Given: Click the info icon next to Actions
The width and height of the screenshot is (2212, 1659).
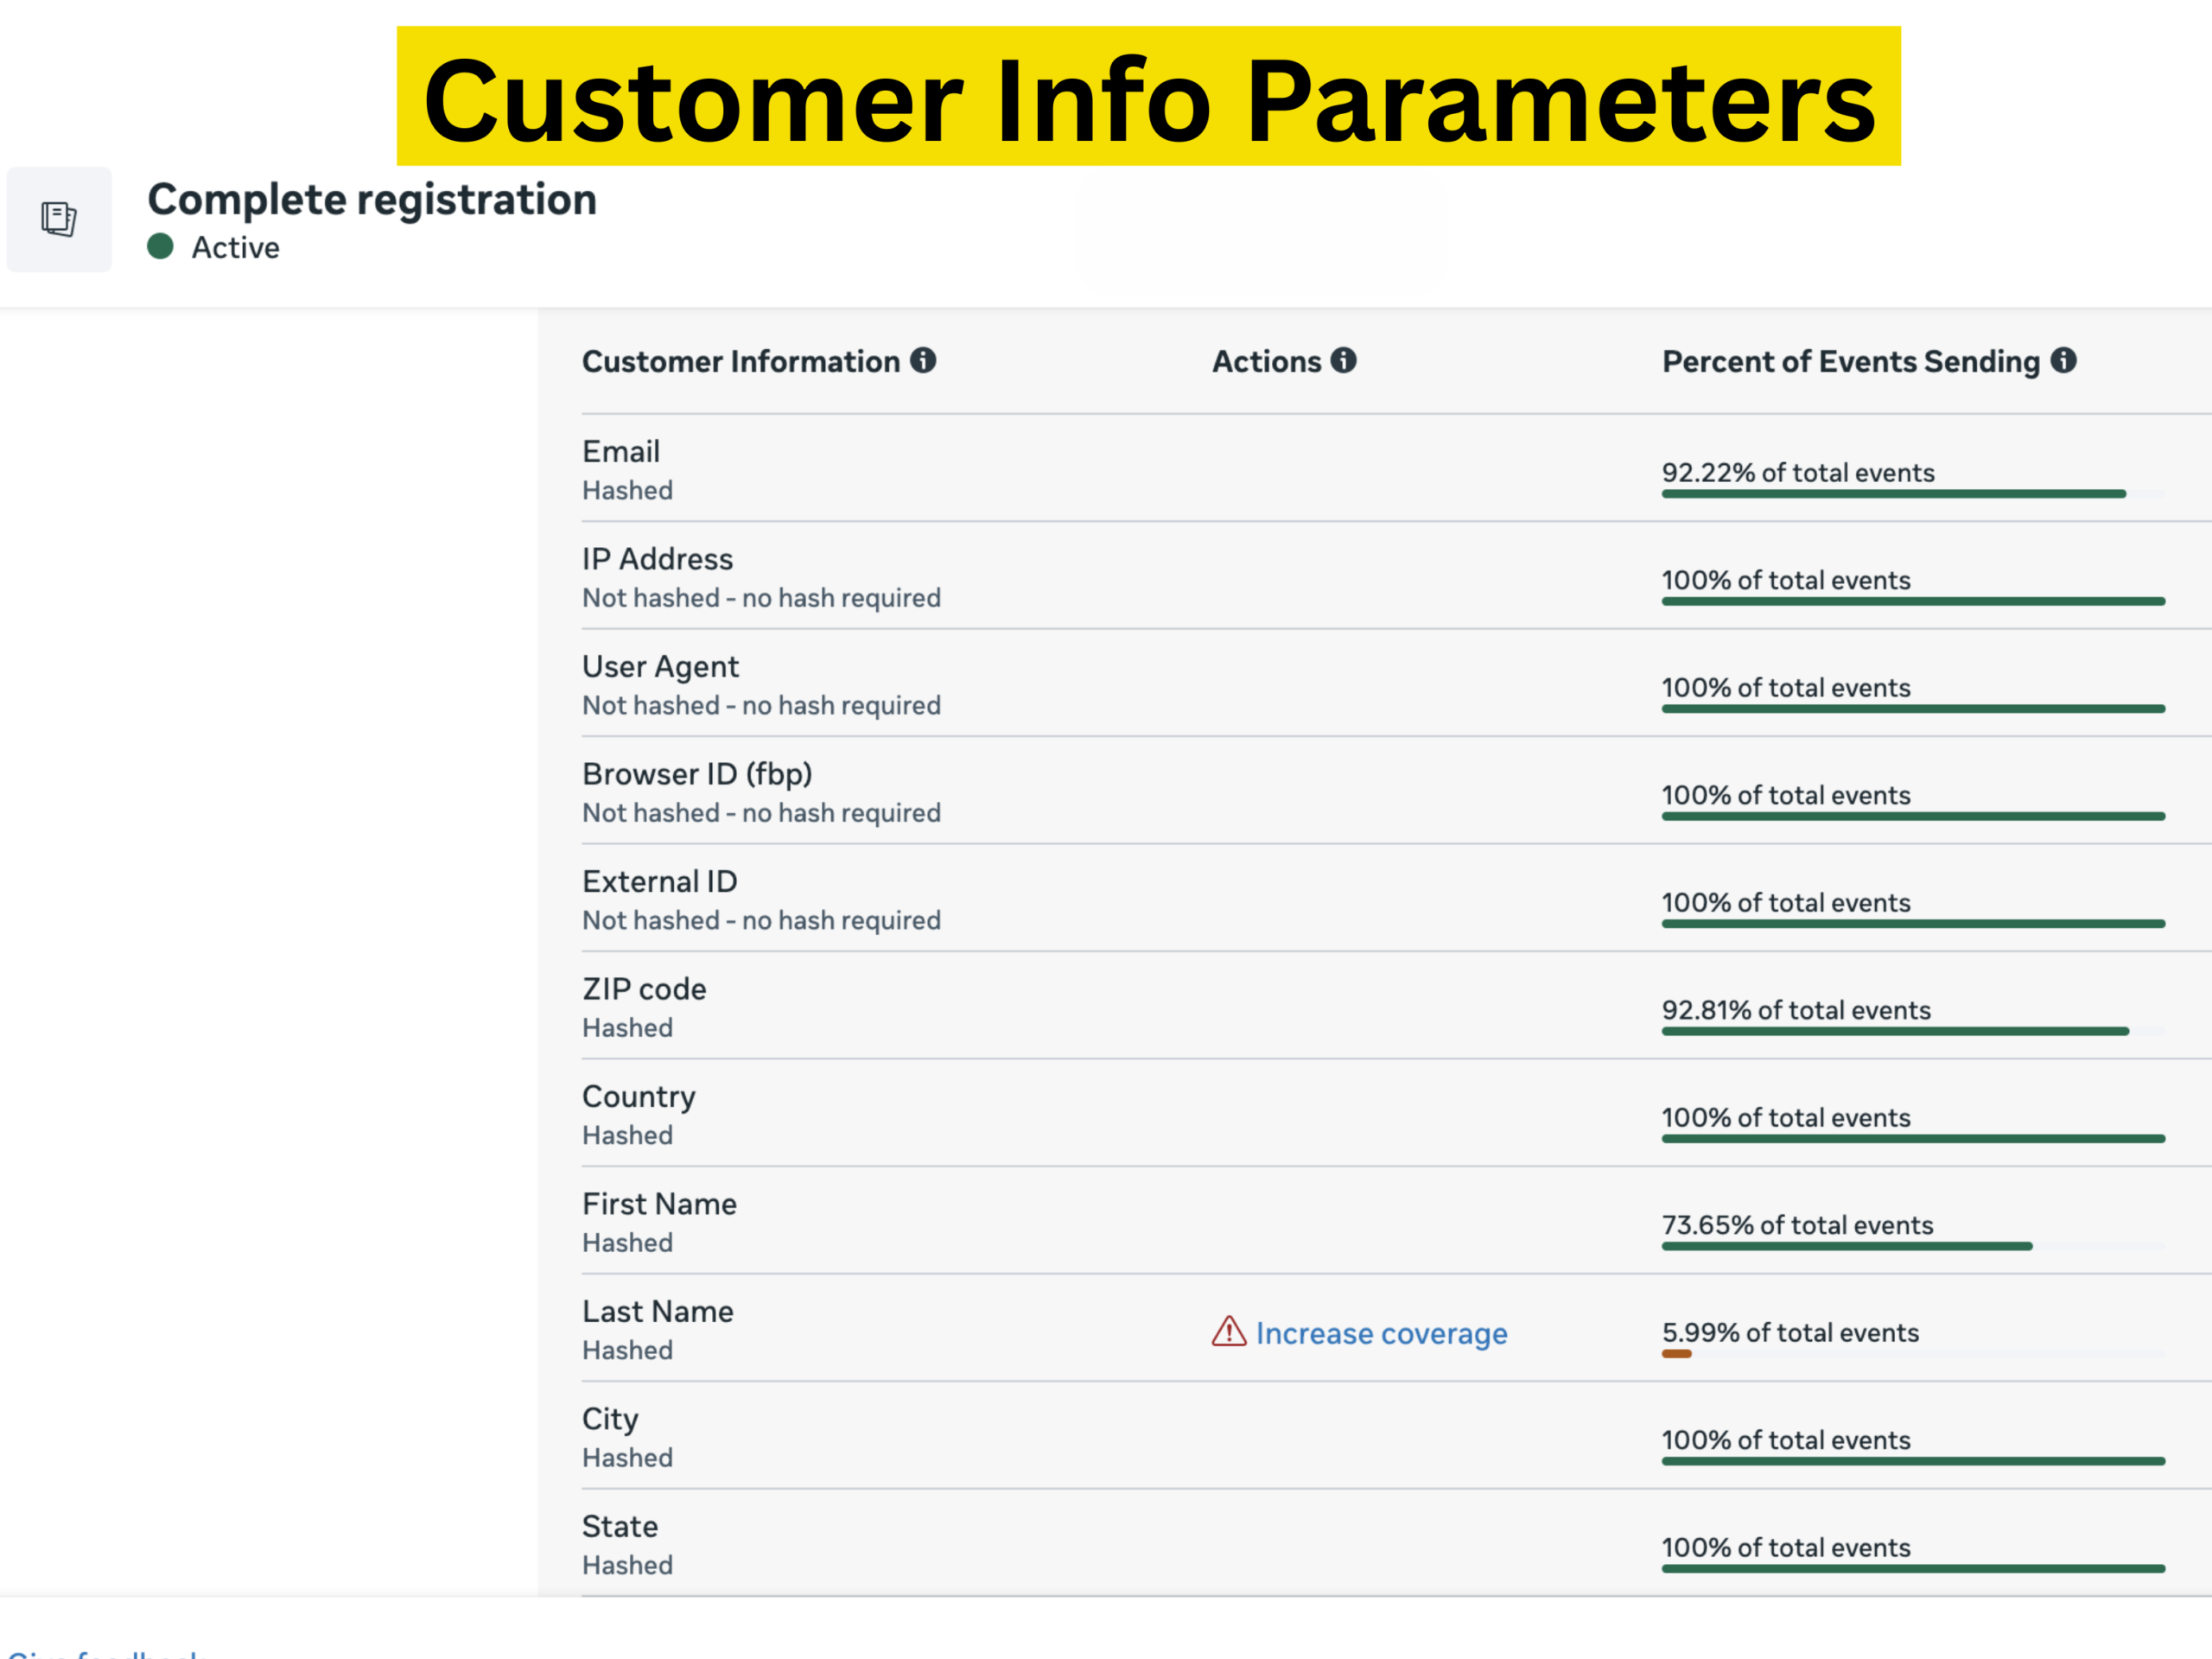Looking at the screenshot, I should point(1343,360).
